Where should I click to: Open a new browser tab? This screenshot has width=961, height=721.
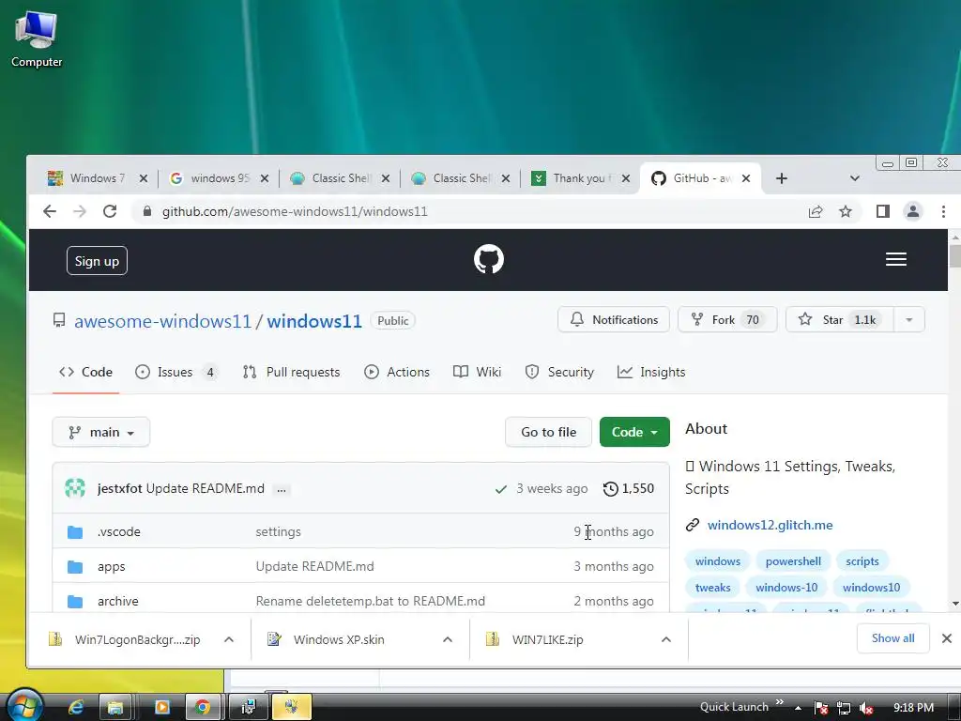pos(782,178)
